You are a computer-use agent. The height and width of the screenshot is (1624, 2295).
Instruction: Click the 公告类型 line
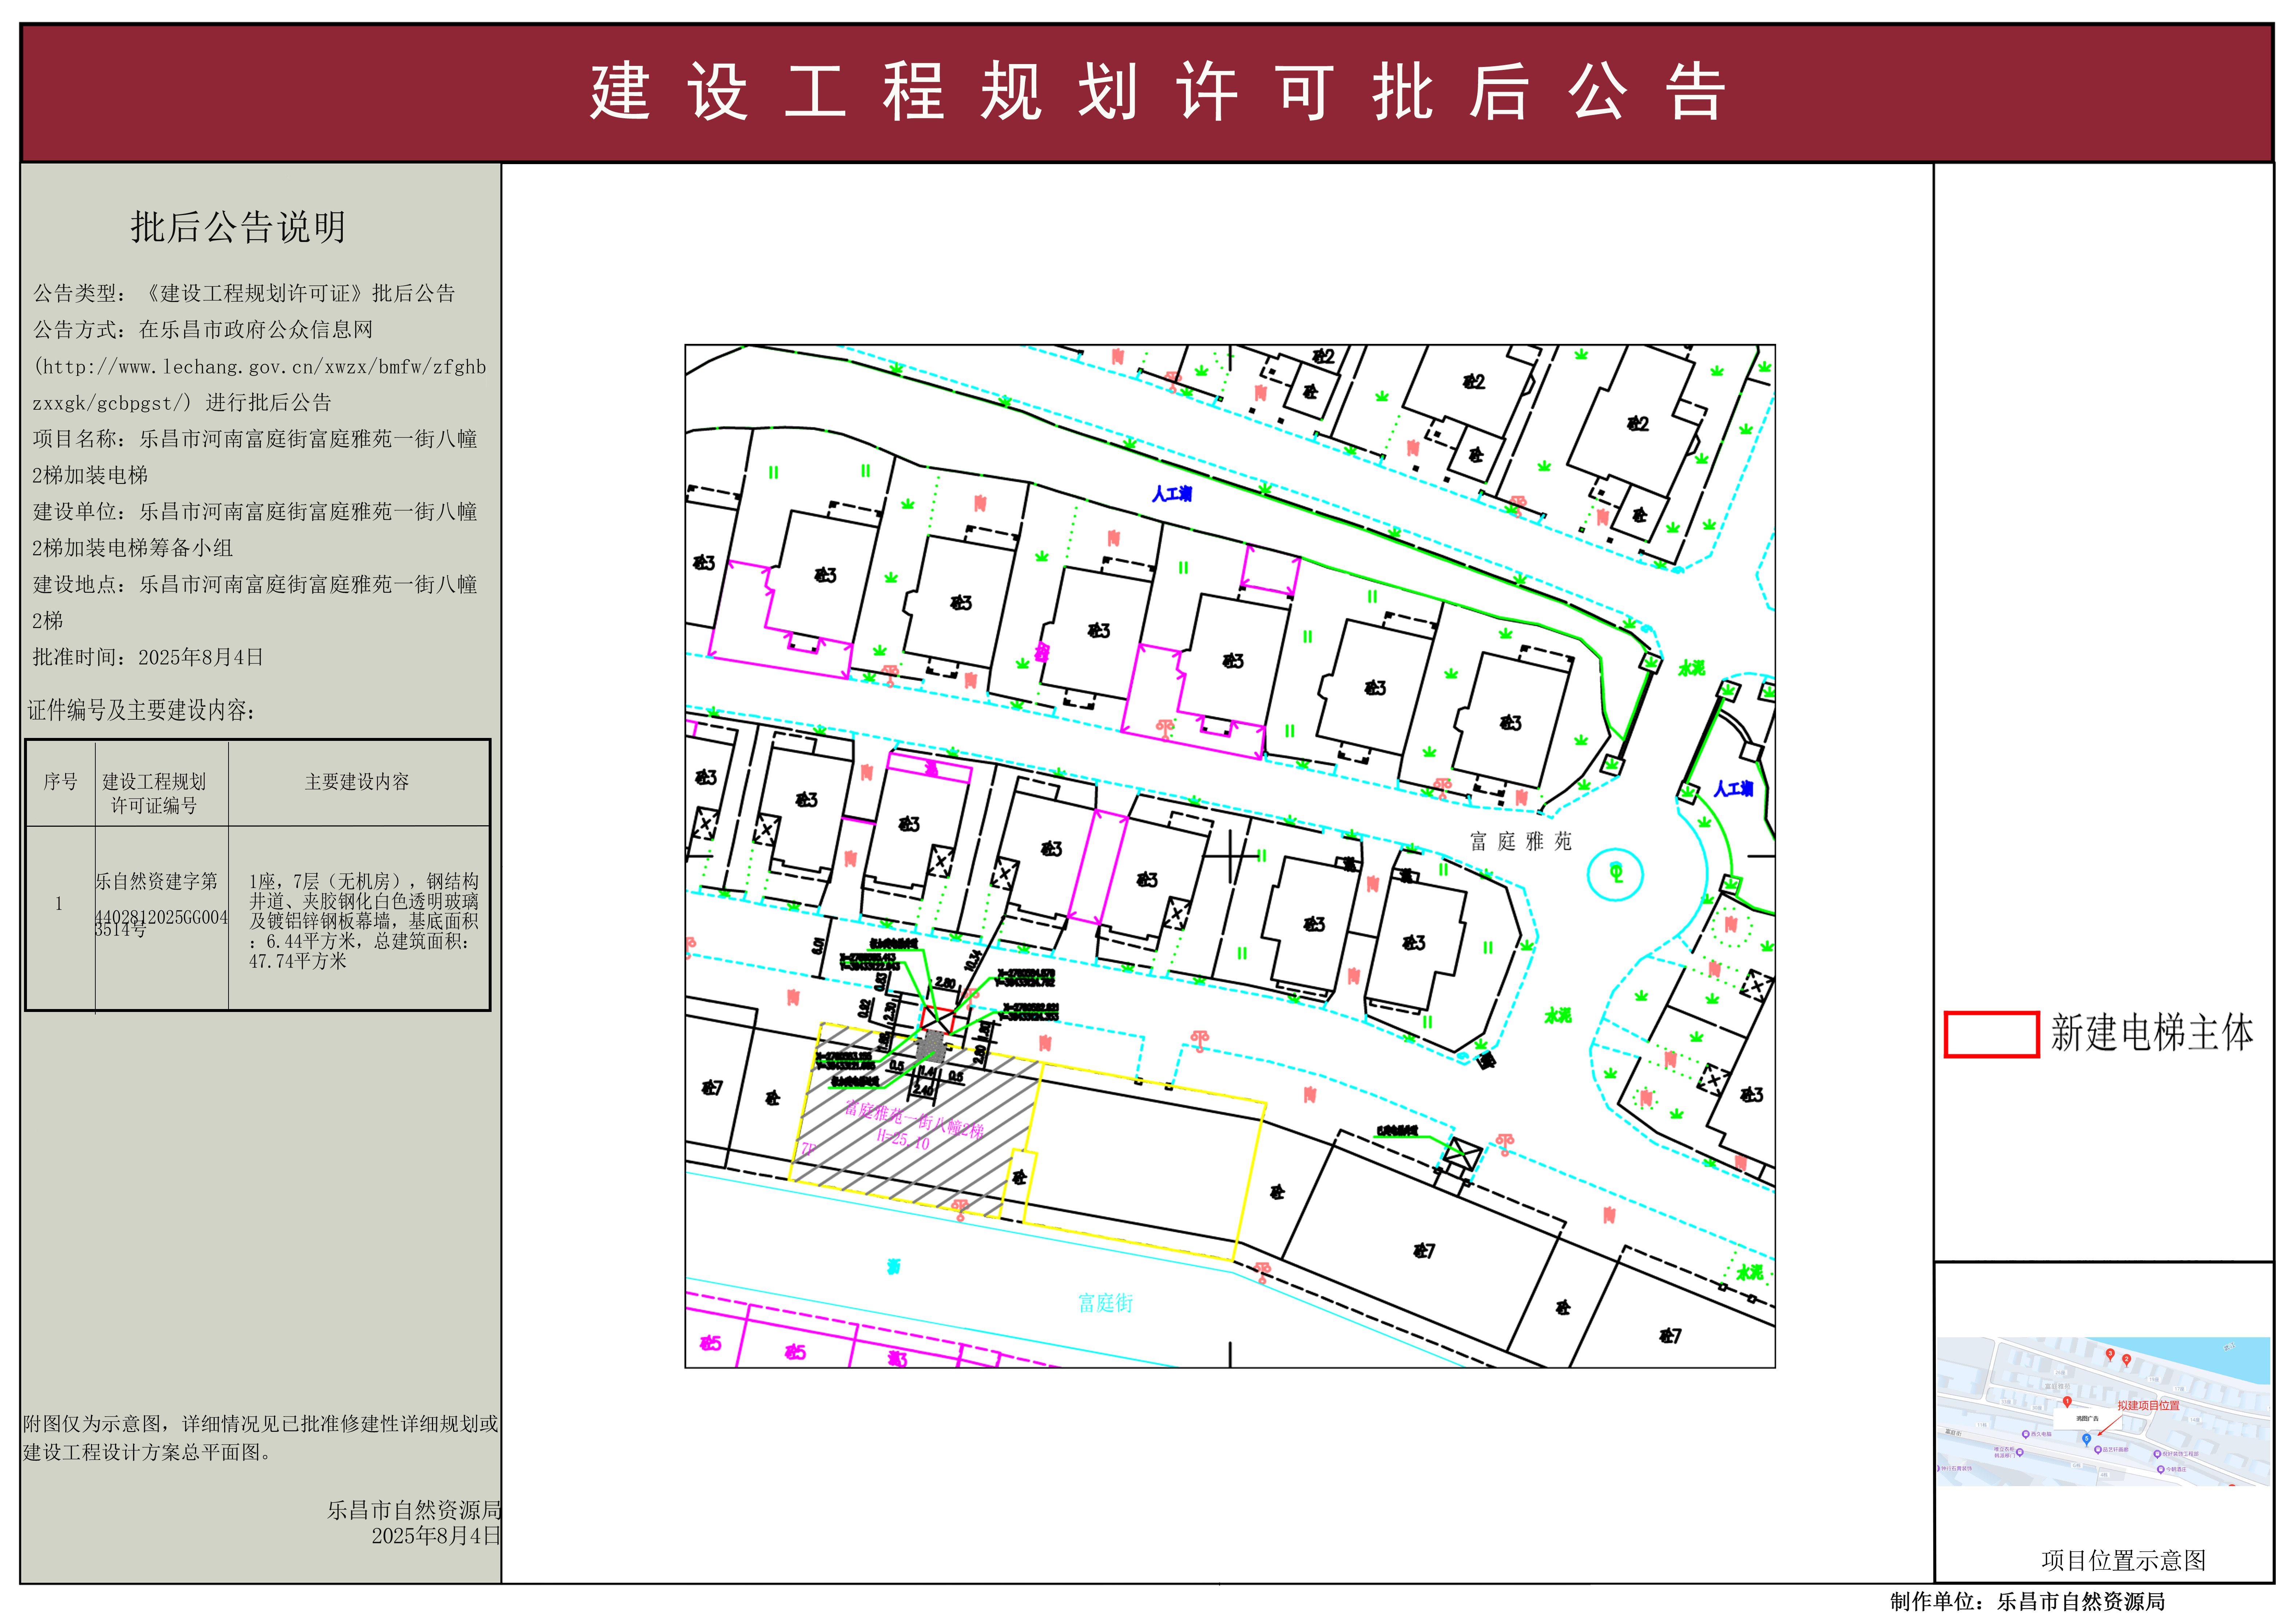click(x=244, y=293)
